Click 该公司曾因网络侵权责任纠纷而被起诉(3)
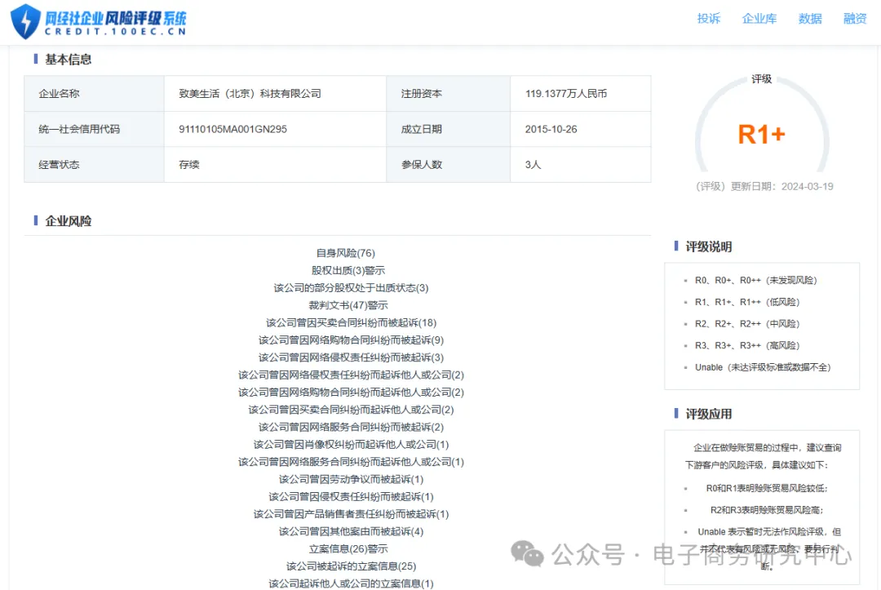The height and width of the screenshot is (590, 881). (x=351, y=358)
